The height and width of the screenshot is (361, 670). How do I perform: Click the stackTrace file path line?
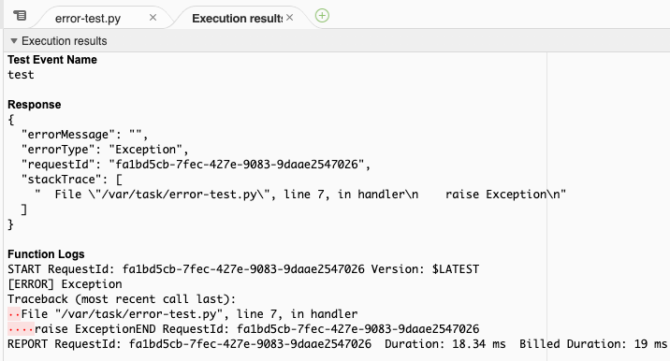300,195
